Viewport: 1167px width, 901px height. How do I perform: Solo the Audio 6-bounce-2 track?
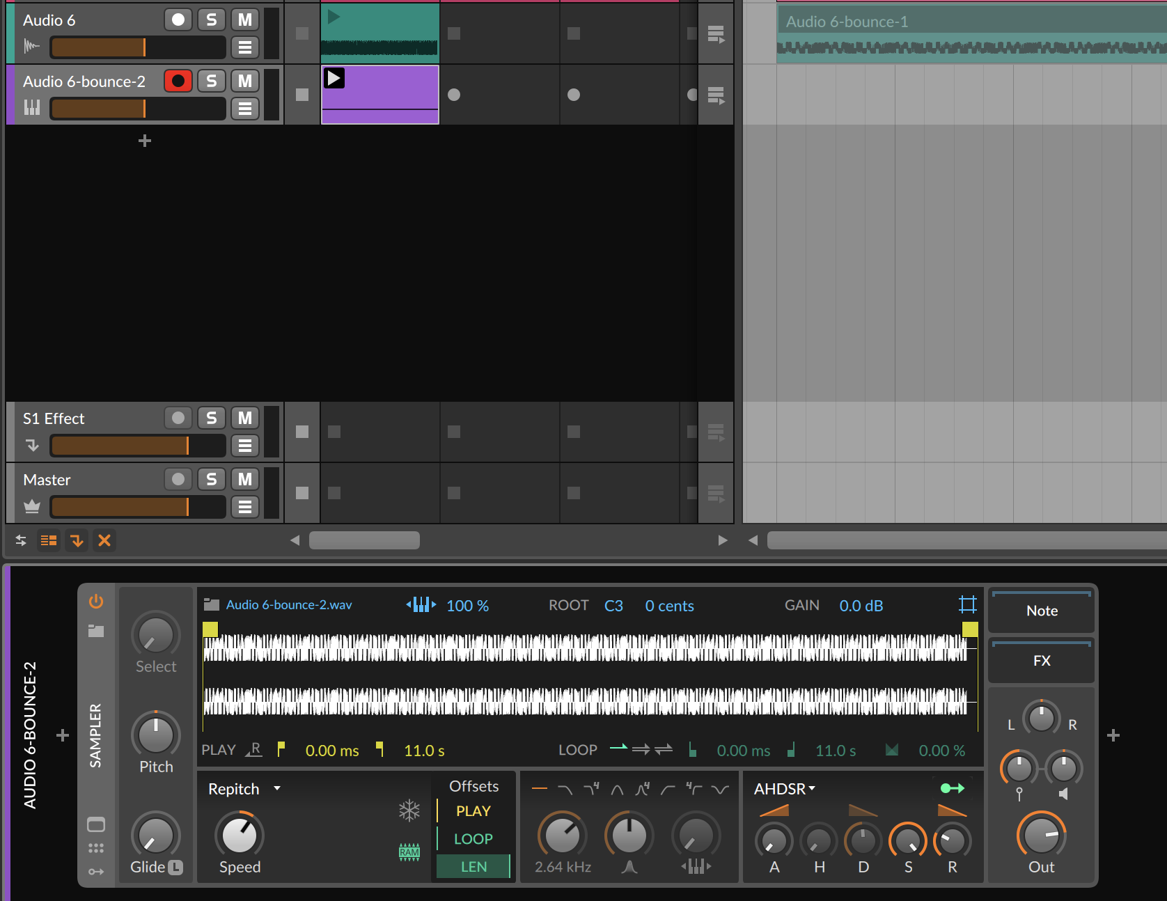211,81
